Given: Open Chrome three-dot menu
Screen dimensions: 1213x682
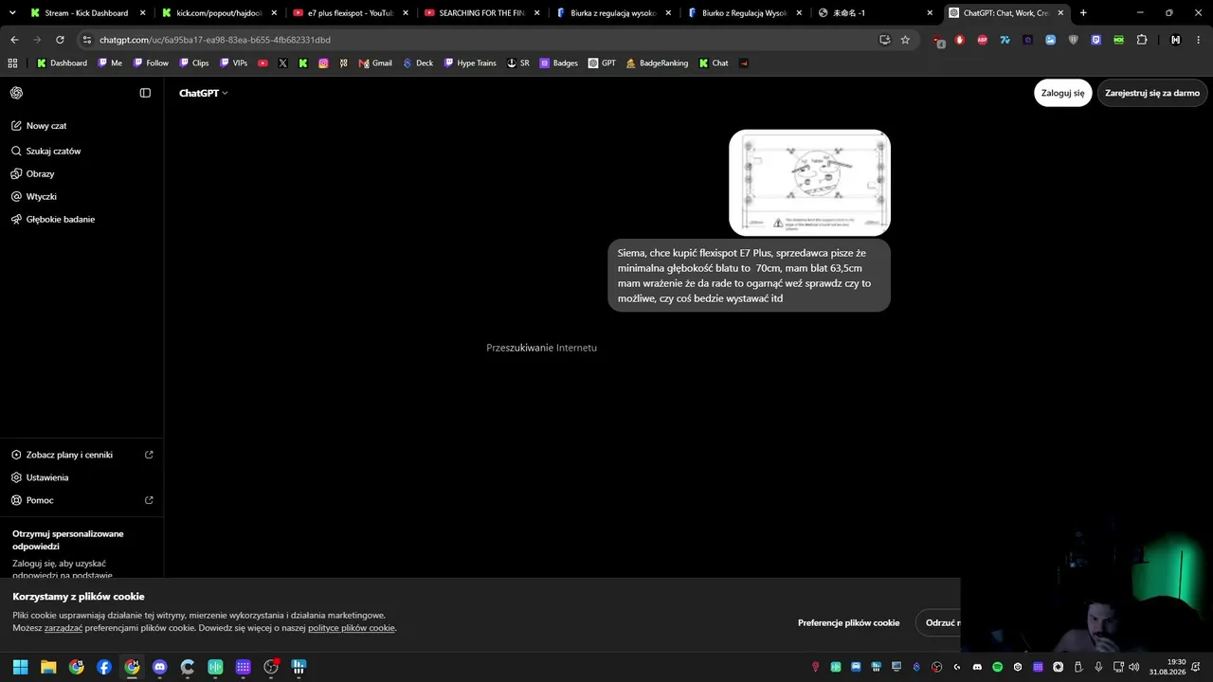Looking at the screenshot, I should (1199, 40).
